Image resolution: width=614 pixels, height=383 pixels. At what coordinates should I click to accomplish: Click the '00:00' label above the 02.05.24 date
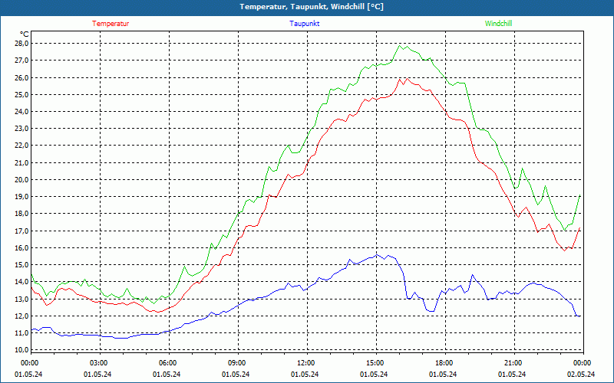pos(583,363)
